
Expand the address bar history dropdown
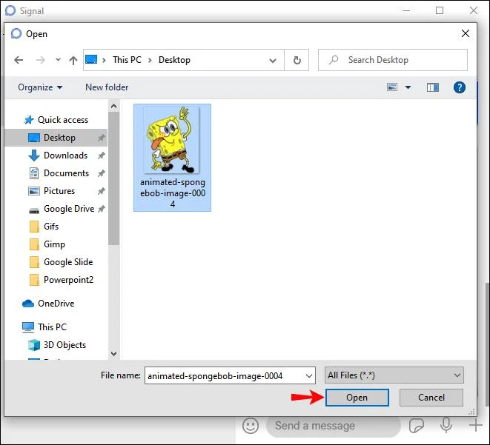(273, 60)
